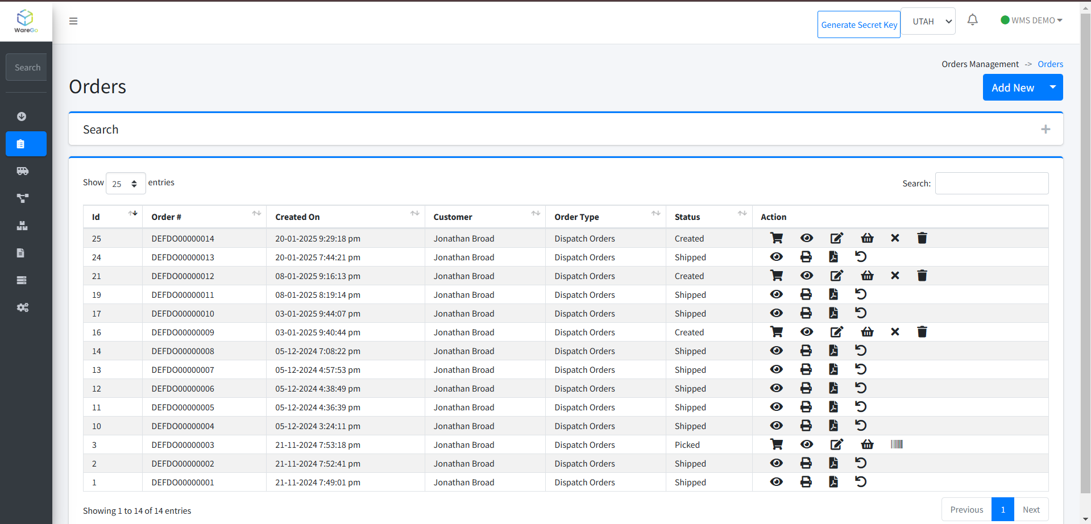Sort table by Created On column
The height and width of the screenshot is (524, 1091).
coord(346,217)
